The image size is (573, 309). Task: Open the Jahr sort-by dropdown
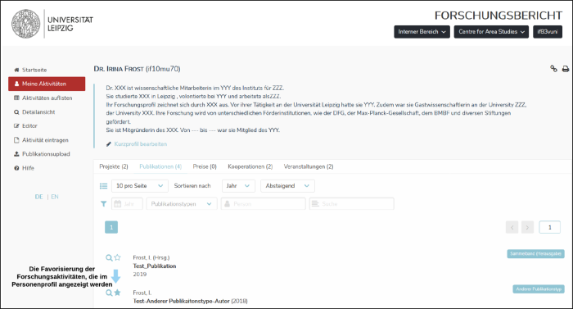coord(238,186)
